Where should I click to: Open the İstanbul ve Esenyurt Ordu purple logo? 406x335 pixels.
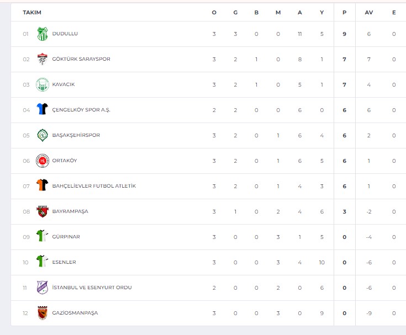point(43,288)
